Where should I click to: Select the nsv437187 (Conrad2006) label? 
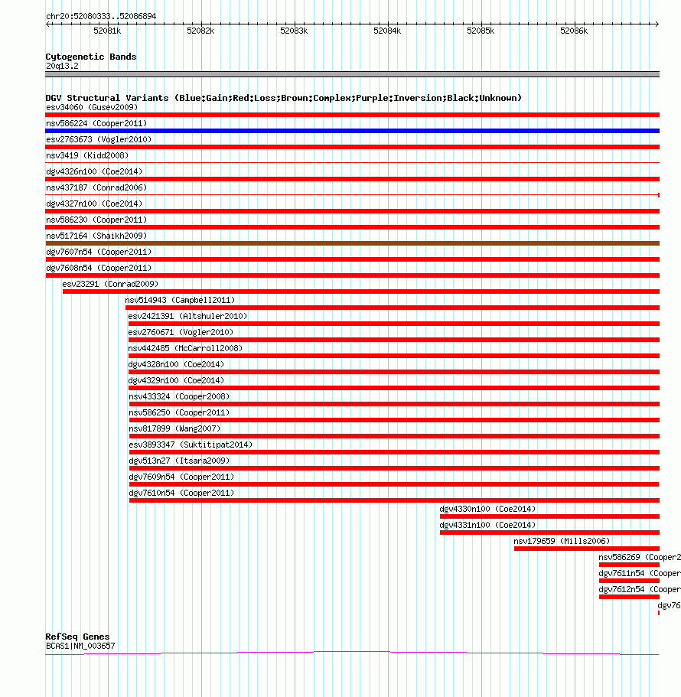pos(96,187)
